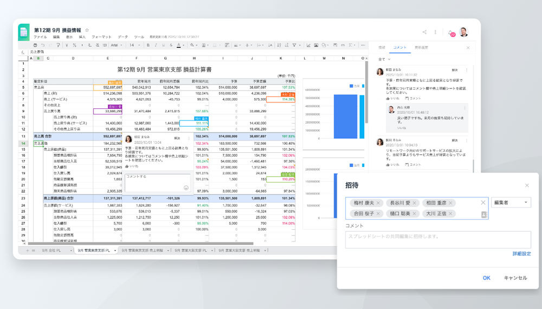Open the ツール menu

pyautogui.click(x=139, y=37)
